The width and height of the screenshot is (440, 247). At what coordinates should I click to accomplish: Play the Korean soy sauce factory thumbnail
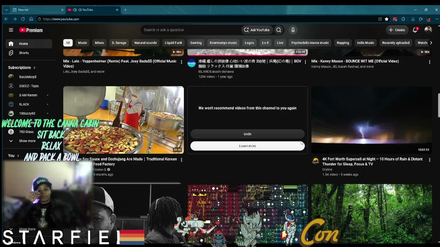tap(123, 120)
